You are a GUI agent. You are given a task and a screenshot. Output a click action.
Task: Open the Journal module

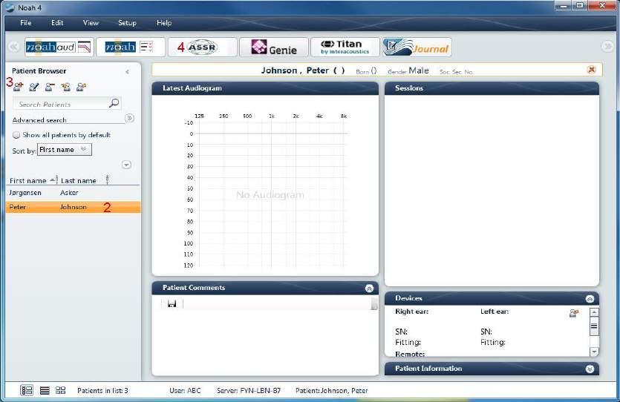click(417, 47)
